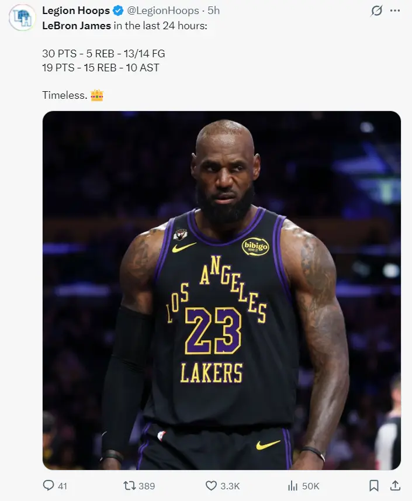Click the 3.3K likes count

tap(230, 486)
